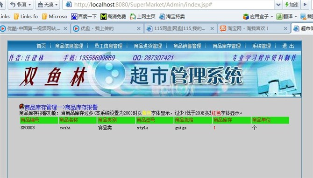Open the 上网主页 bookmark
The width and height of the screenshot is (313, 178).
pyautogui.click(x=142, y=16)
